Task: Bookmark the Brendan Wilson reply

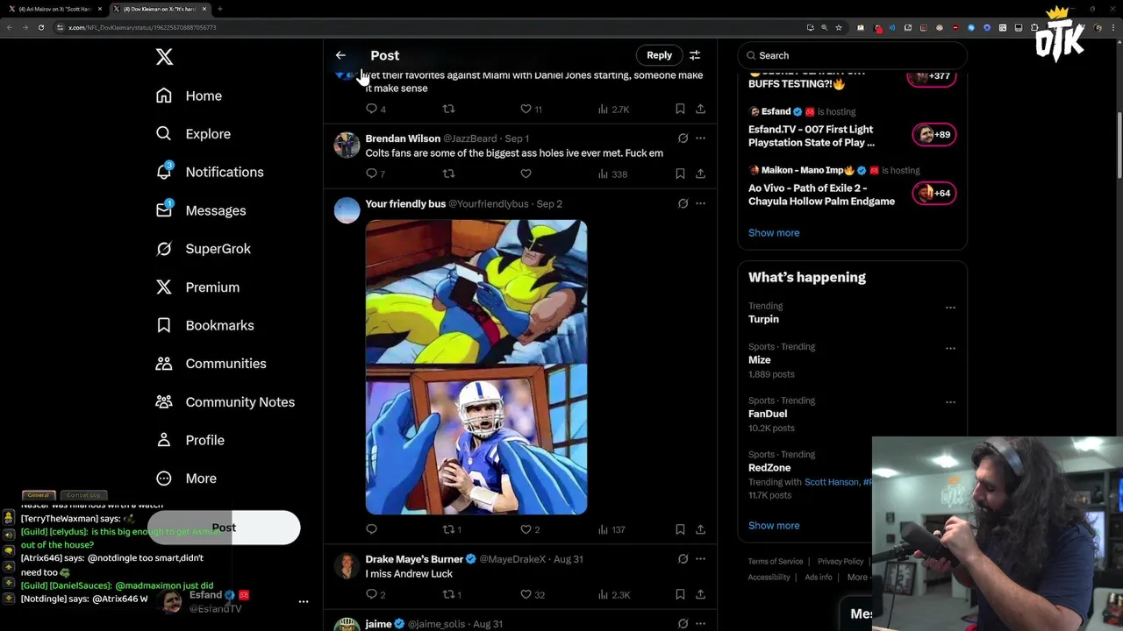Action: [680, 174]
